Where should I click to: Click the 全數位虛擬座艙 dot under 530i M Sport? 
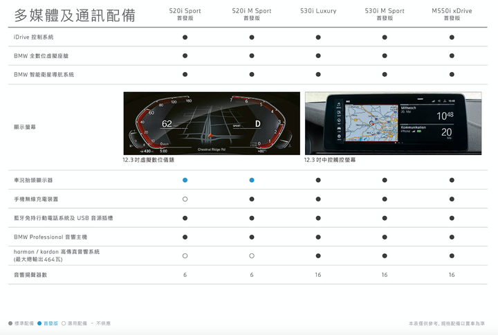[x=385, y=56]
